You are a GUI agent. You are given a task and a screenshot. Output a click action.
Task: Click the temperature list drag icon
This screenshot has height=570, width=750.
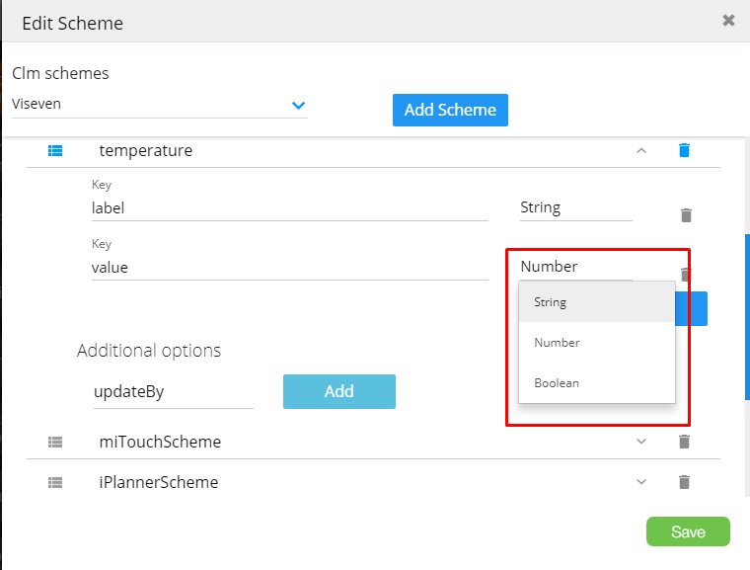(x=55, y=150)
